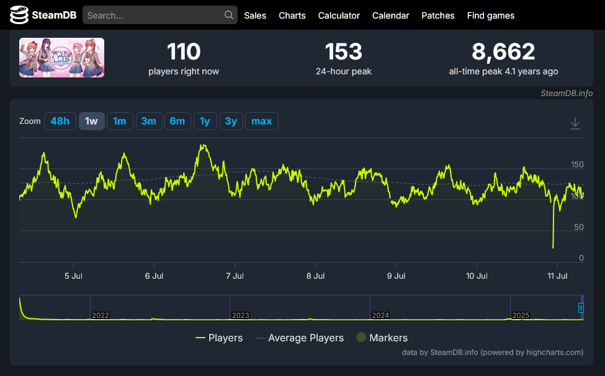Set chart zoom to 3y
Image resolution: width=605 pixels, height=376 pixels.
(231, 121)
